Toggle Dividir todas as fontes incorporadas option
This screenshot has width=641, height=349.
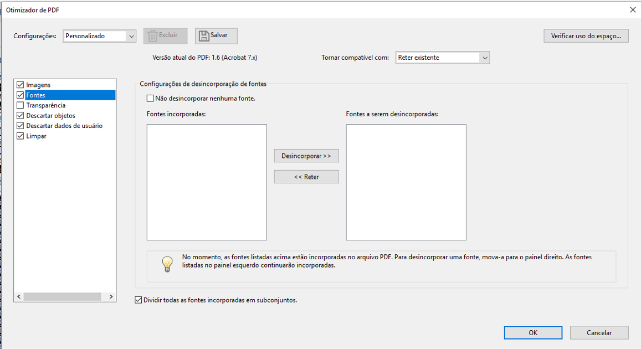[x=139, y=300]
